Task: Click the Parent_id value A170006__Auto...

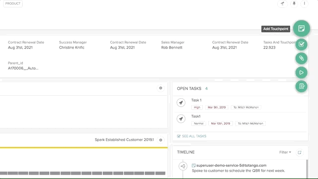Action: [x=23, y=68]
